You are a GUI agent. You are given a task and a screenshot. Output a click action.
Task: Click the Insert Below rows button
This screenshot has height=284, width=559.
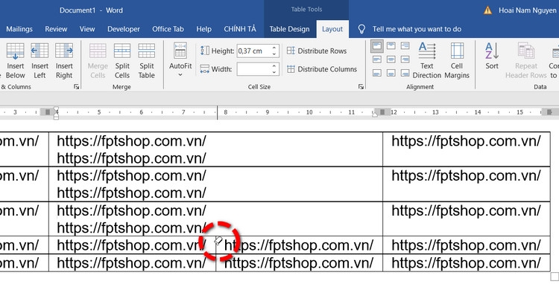click(16, 60)
